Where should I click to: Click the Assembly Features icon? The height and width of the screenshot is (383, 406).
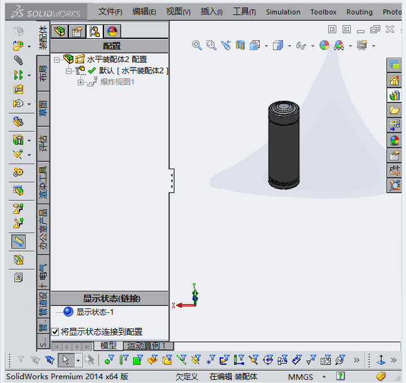pos(18,140)
